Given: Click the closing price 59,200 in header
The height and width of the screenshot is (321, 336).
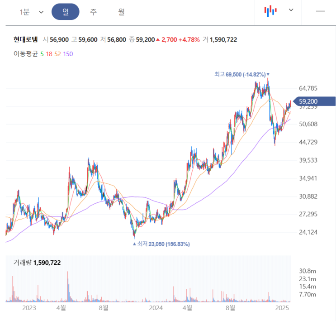Looking at the screenshot, I should [x=145, y=40].
